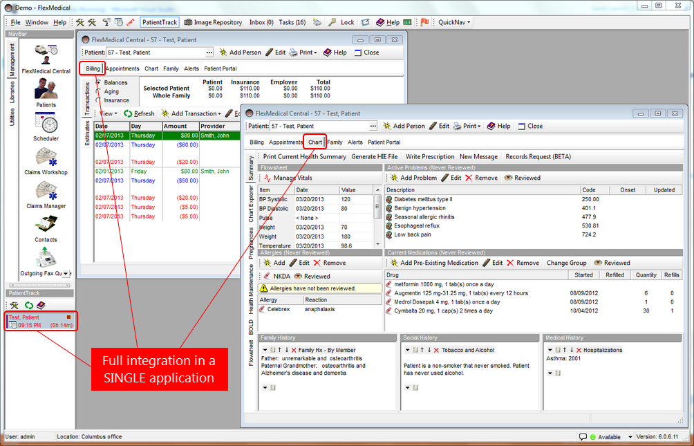Image resolution: width=694 pixels, height=446 pixels.
Task: Open the Window menu
Action: point(37,22)
